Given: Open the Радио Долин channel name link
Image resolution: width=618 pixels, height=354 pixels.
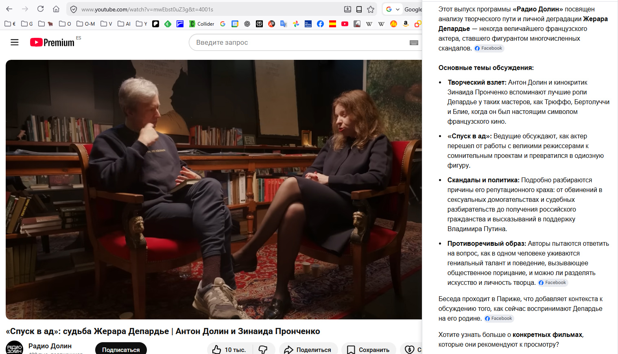Looking at the screenshot, I should 50,346.
